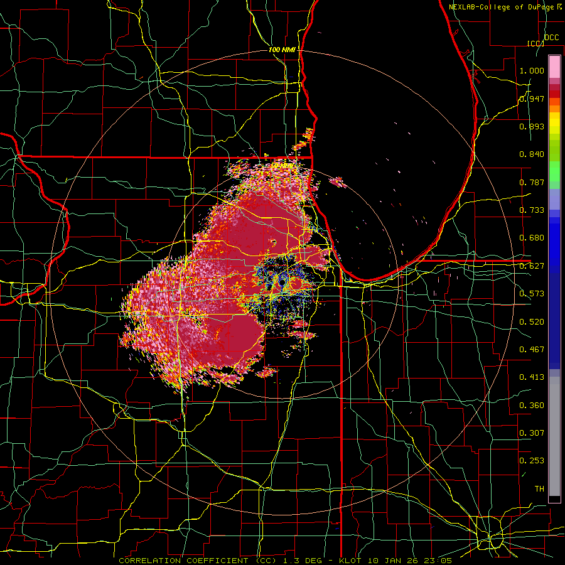Click the 50 NMI range ring label
The image size is (565, 565).
[282, 166]
